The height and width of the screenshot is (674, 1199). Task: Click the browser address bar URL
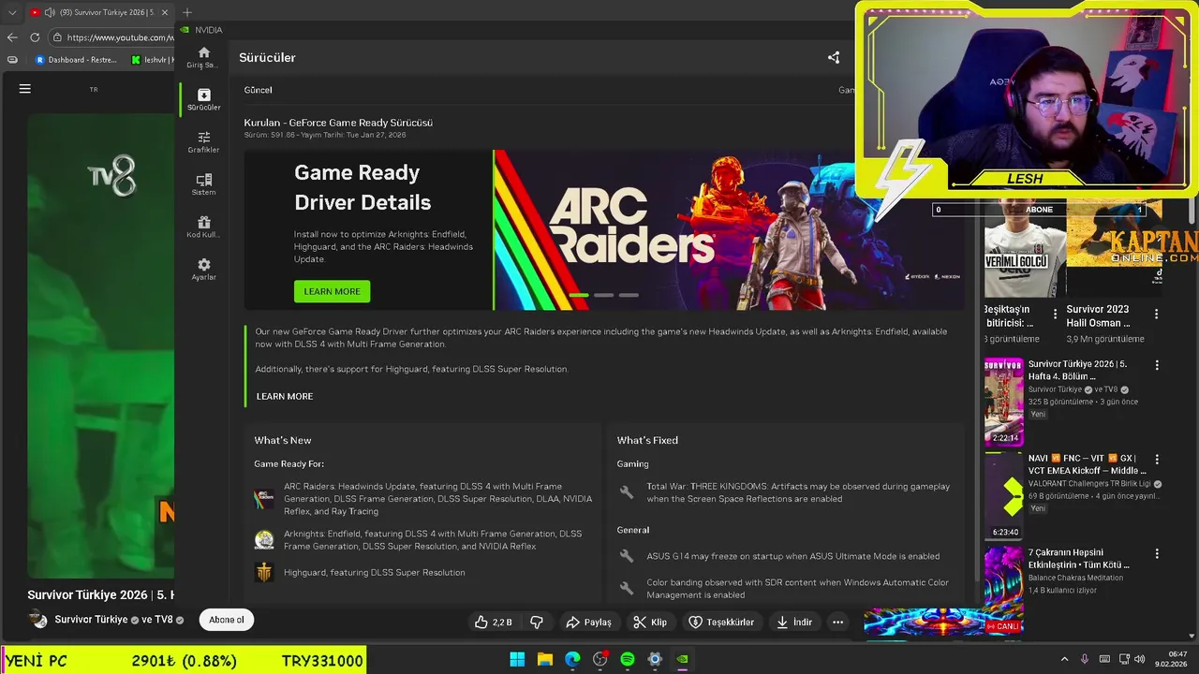pyautogui.click(x=120, y=37)
